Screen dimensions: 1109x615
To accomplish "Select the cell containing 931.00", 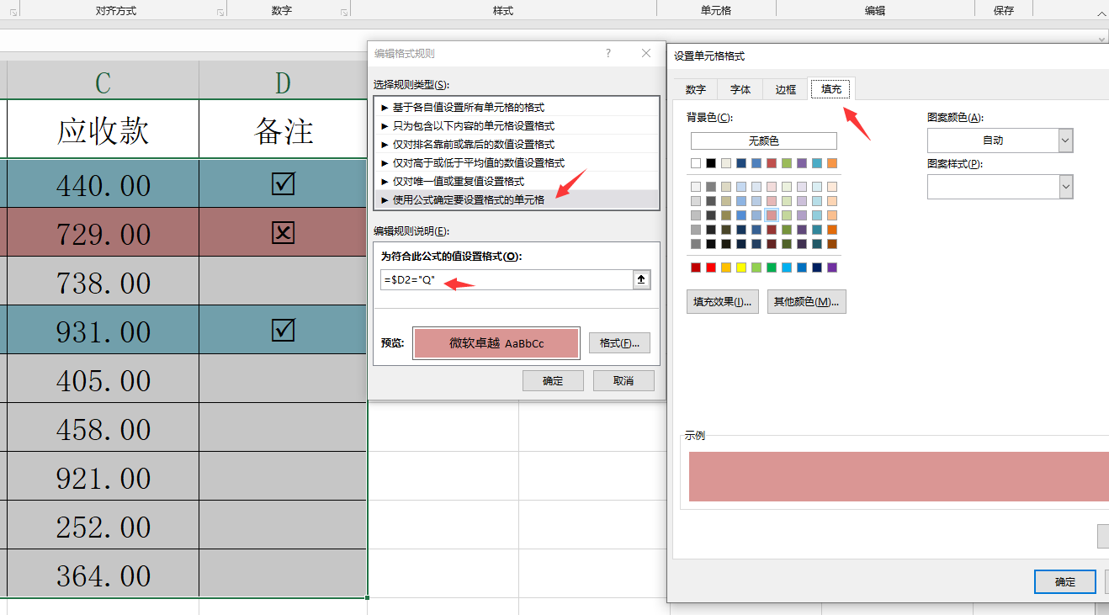I will [103, 331].
